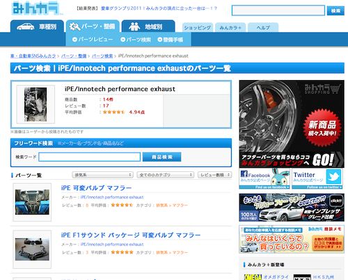This screenshot has width=348, height=280.
Task: Click 排気系 > マフラー category of F1サウンド product
Action: pos(172,252)
